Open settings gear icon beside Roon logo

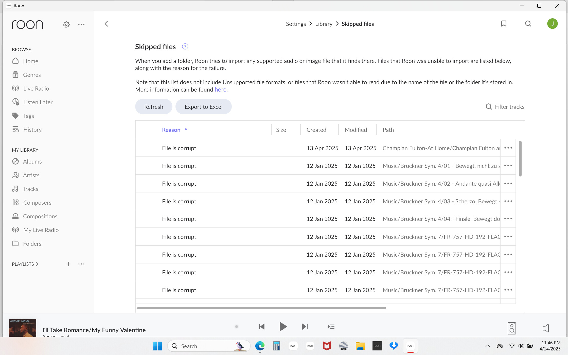click(66, 25)
